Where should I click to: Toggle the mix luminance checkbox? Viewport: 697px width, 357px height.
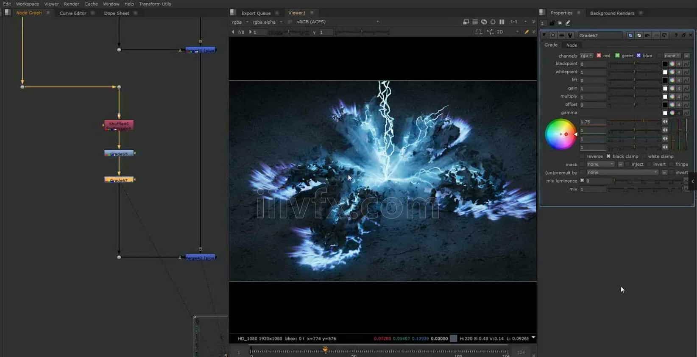pos(582,181)
